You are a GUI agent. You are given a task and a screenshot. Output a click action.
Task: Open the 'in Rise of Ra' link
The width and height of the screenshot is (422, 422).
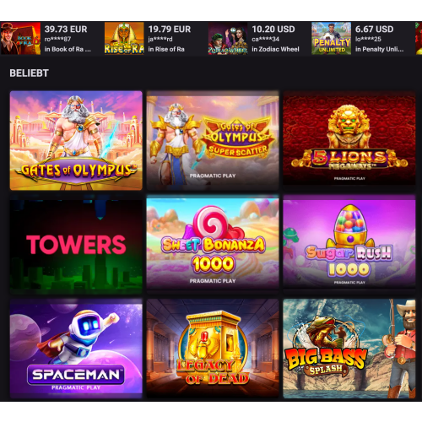tap(166, 49)
